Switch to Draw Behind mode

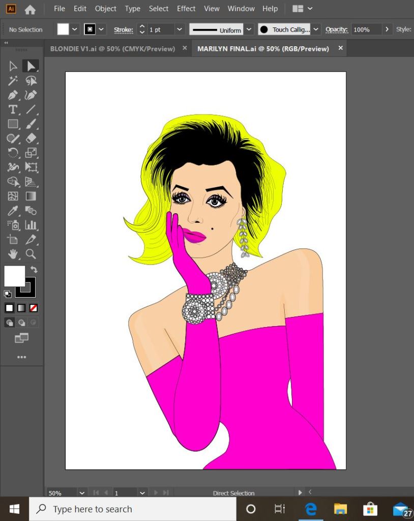coord(21,323)
